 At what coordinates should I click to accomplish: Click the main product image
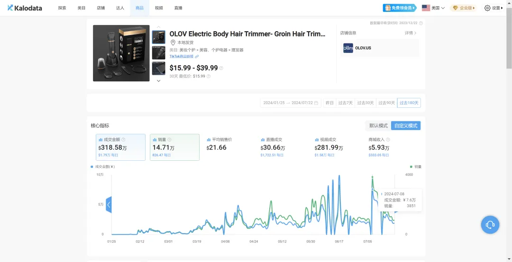click(121, 53)
